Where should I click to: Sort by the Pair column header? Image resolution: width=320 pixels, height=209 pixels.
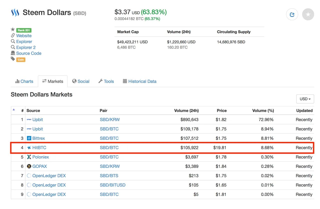point(103,111)
